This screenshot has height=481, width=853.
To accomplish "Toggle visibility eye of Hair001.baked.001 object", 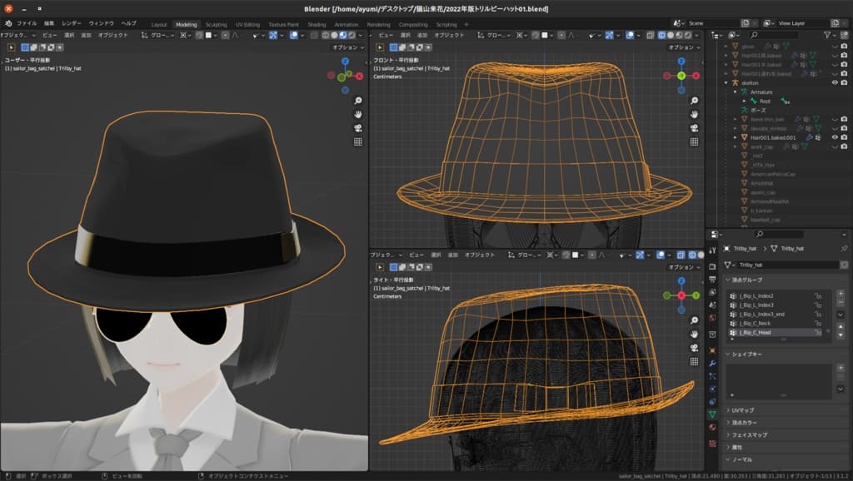I will pyautogui.click(x=834, y=136).
